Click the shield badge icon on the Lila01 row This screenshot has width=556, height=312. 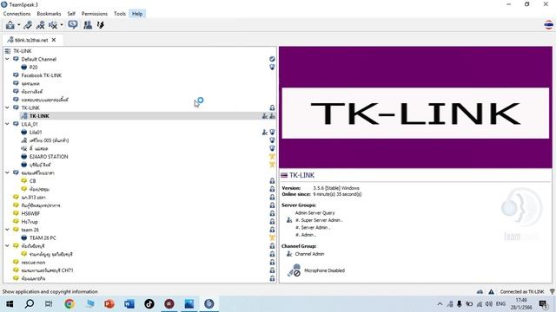[272, 133]
